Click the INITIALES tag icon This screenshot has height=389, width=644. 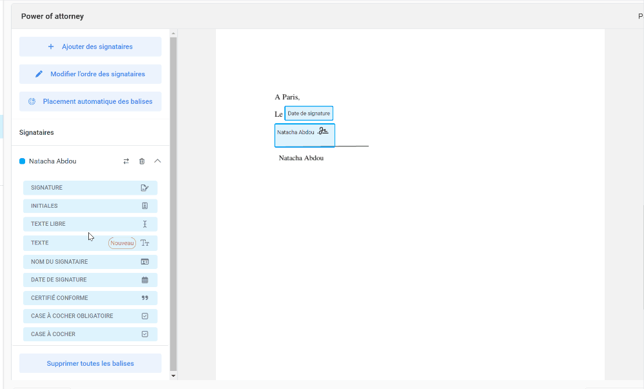click(145, 206)
